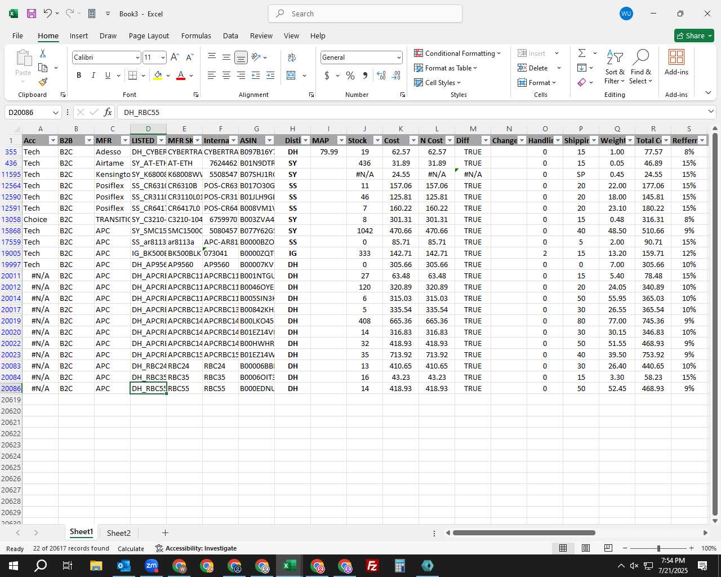The height and width of the screenshot is (577, 721).
Task: Apply Fill Color using the paint bucket
Action: 158,76
